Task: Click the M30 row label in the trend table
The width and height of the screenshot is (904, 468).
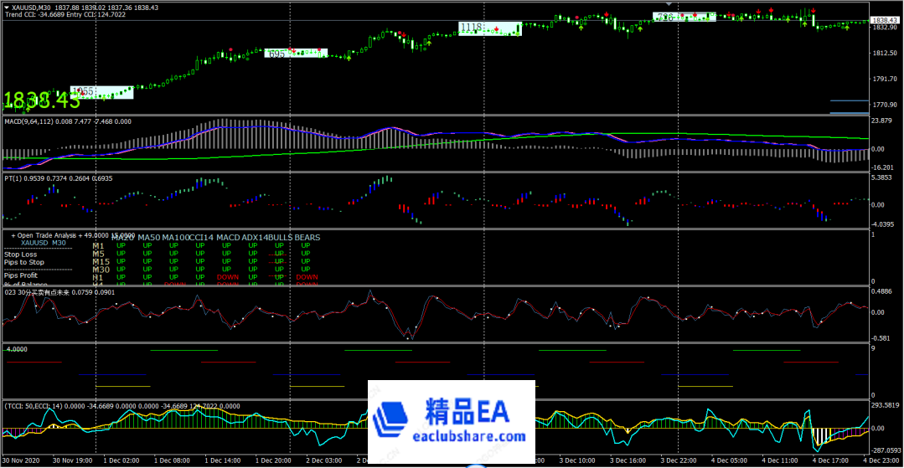Action: click(x=100, y=269)
